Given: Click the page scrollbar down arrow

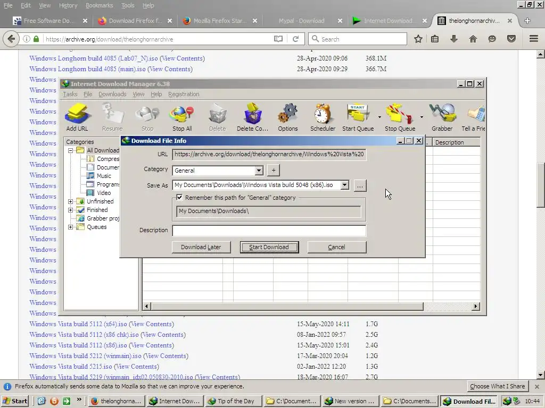Looking at the screenshot, I should point(541,375).
